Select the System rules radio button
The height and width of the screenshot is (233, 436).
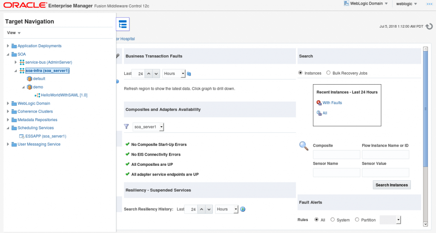point(333,220)
